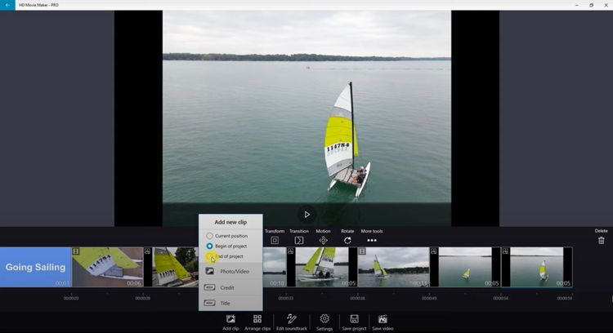Open Arrange clips
Viewport: 613px width, 333px height.
pyautogui.click(x=257, y=322)
